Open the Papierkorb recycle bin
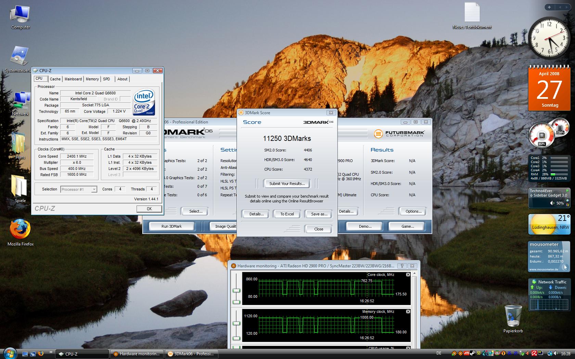Image resolution: width=575 pixels, height=359 pixels. click(513, 319)
